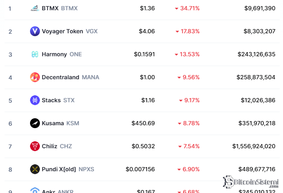
Task: Click the BTMX AscendEX logo icon
Action: click(x=35, y=8)
